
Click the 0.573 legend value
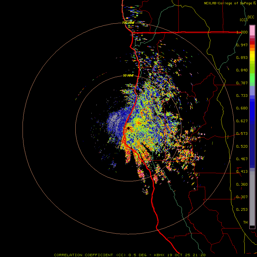tap(242, 134)
